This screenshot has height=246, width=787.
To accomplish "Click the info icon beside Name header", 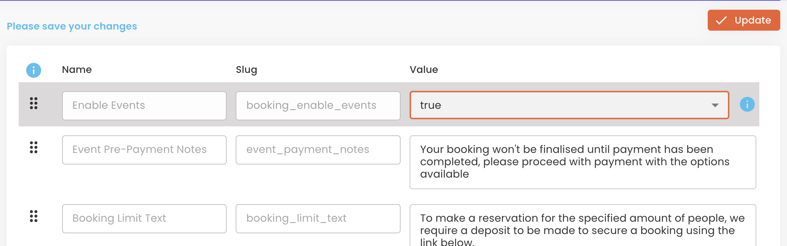I will [x=34, y=70].
